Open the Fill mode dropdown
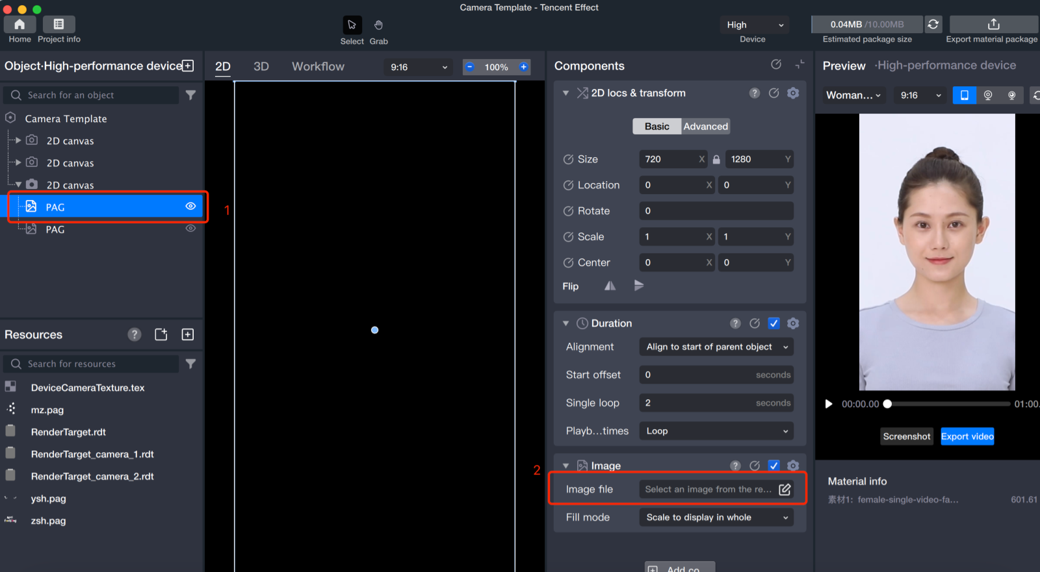 point(716,517)
